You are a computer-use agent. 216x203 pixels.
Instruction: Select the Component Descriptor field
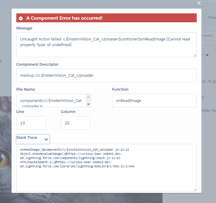[x=106, y=75]
